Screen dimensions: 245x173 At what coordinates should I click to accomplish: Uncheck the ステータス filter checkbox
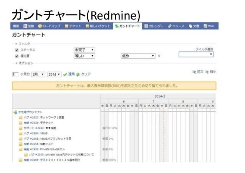[x=17, y=50]
